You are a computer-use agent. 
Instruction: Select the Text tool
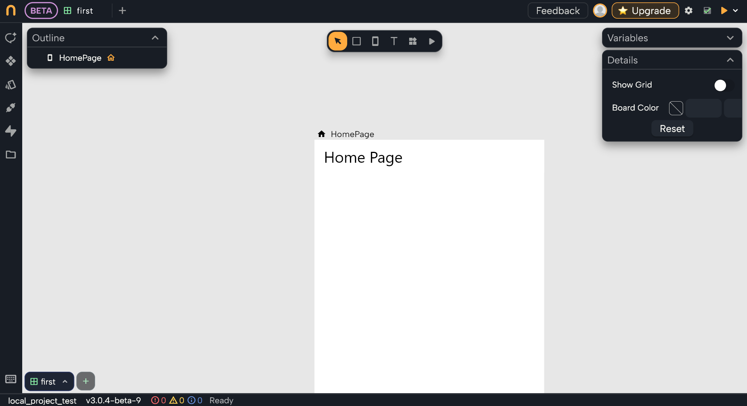[x=394, y=41]
